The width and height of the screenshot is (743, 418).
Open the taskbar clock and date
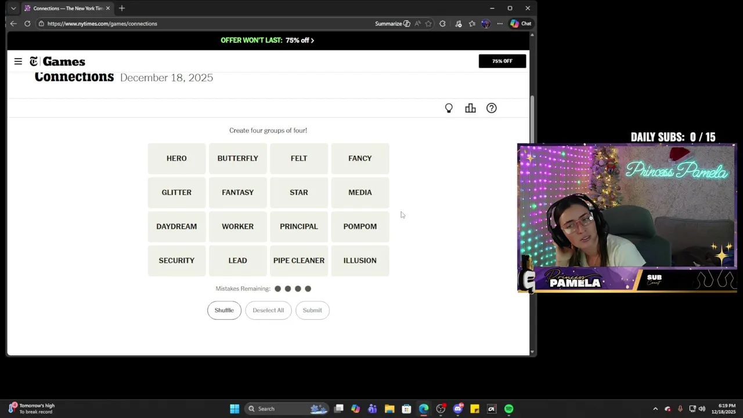pyautogui.click(x=723, y=409)
